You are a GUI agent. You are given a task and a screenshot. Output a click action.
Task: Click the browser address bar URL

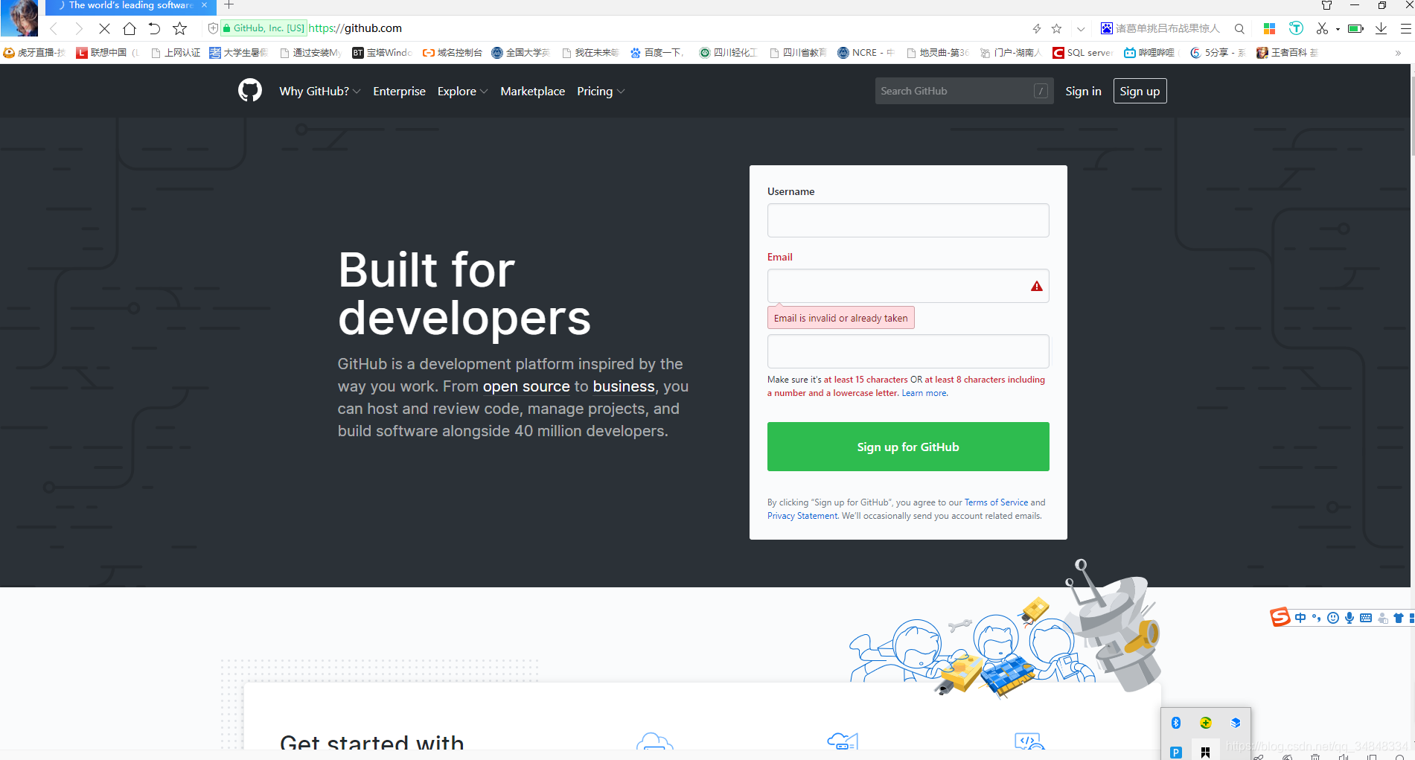(355, 28)
